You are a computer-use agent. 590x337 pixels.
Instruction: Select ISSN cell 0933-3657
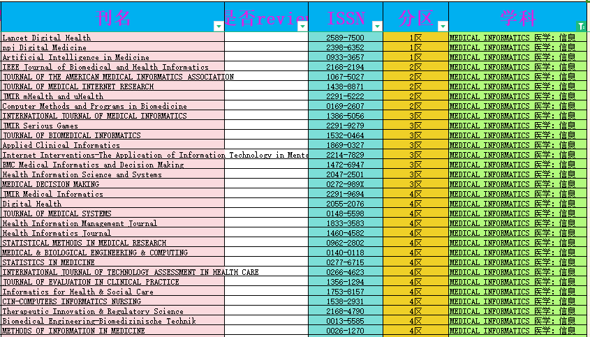(346, 57)
